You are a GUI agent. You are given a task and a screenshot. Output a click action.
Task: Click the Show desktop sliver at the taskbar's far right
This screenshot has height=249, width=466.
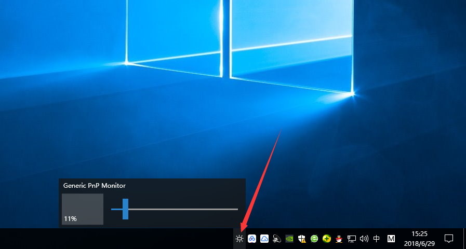[x=464, y=239]
